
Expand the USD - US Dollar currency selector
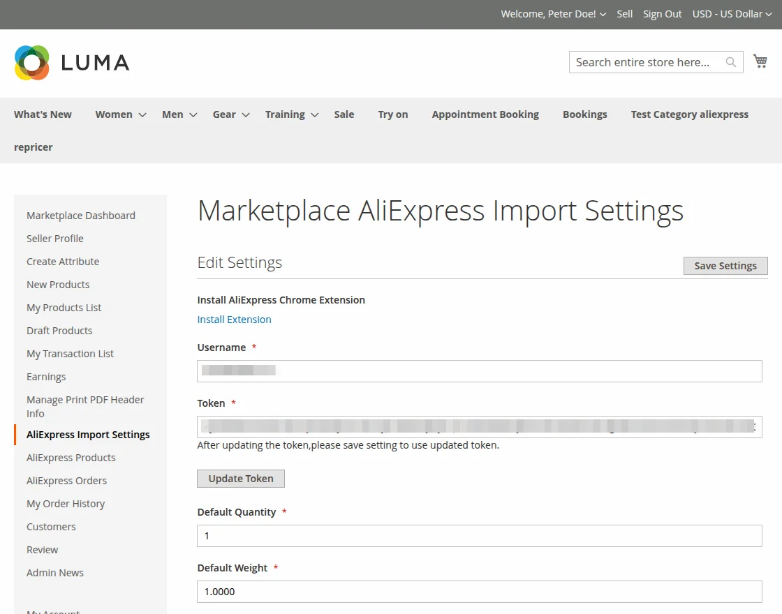click(728, 13)
